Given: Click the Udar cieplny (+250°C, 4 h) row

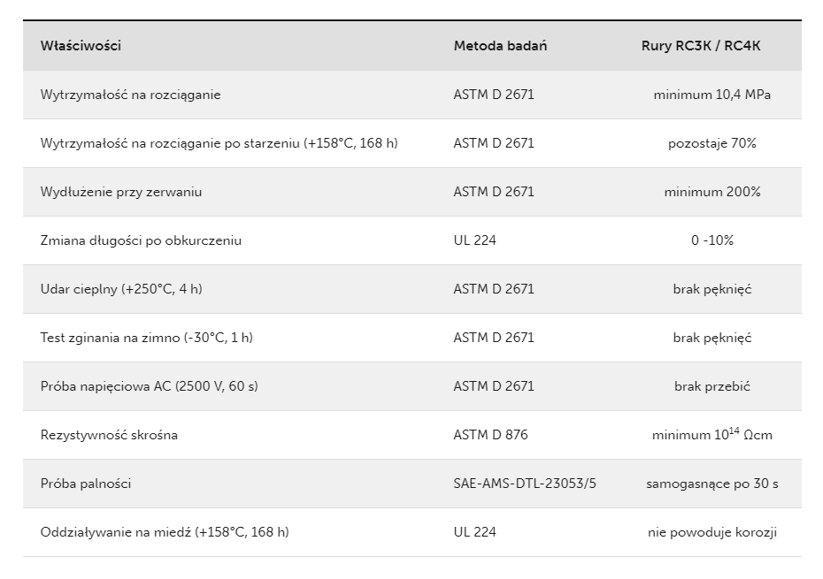Looking at the screenshot, I should click(x=412, y=289).
